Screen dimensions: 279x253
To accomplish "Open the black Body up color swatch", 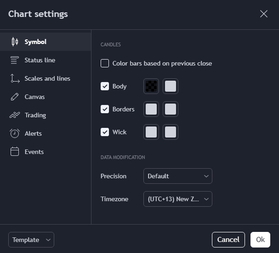I will click(x=151, y=86).
